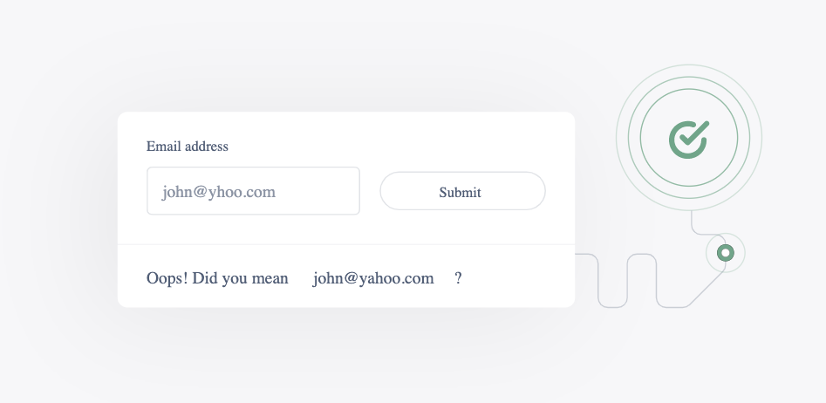Click the diagonal connector segment below the green node
The image size is (826, 403).
[707, 289]
